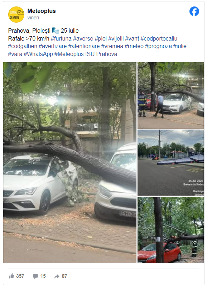The height and width of the screenshot is (290, 207).
Task: Open photo of red car under tree
Action: tap(171, 230)
